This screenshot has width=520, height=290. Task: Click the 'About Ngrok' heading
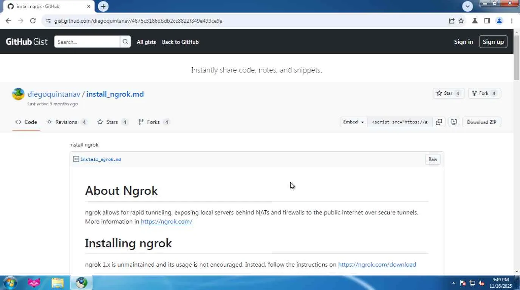click(121, 191)
